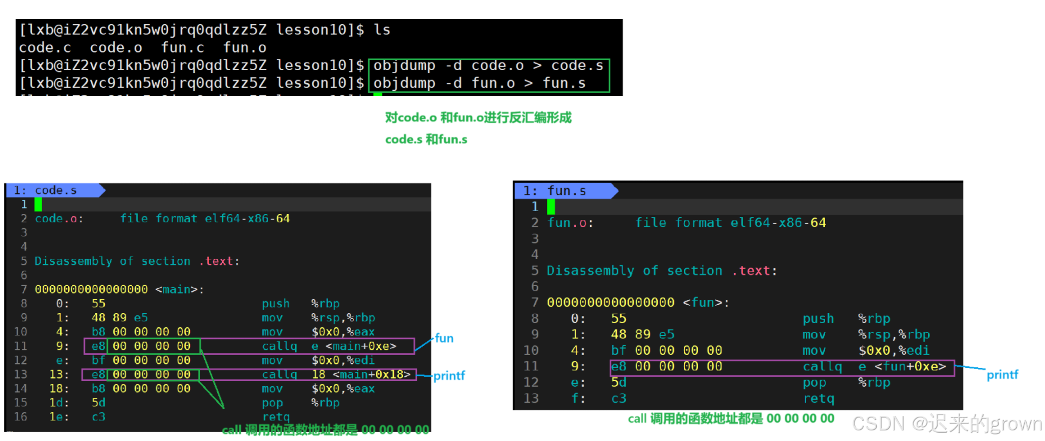Screen dimensions: 1045x441
Task: Click the 'retq' instruction in the fun.s window
Action: point(818,398)
